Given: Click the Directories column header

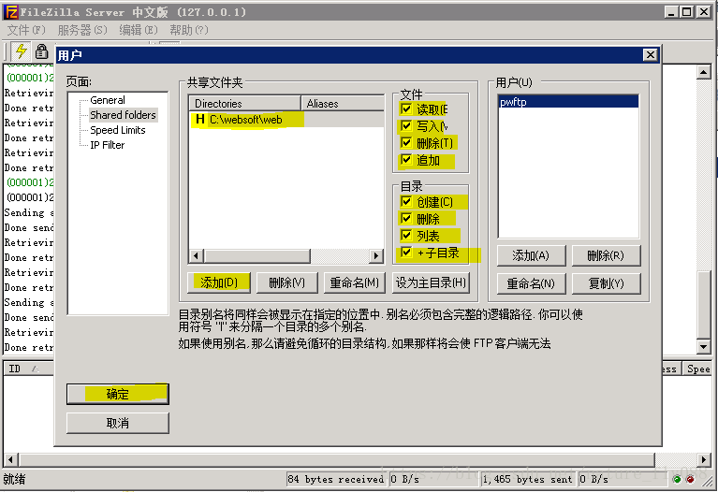Looking at the screenshot, I should click(244, 104).
